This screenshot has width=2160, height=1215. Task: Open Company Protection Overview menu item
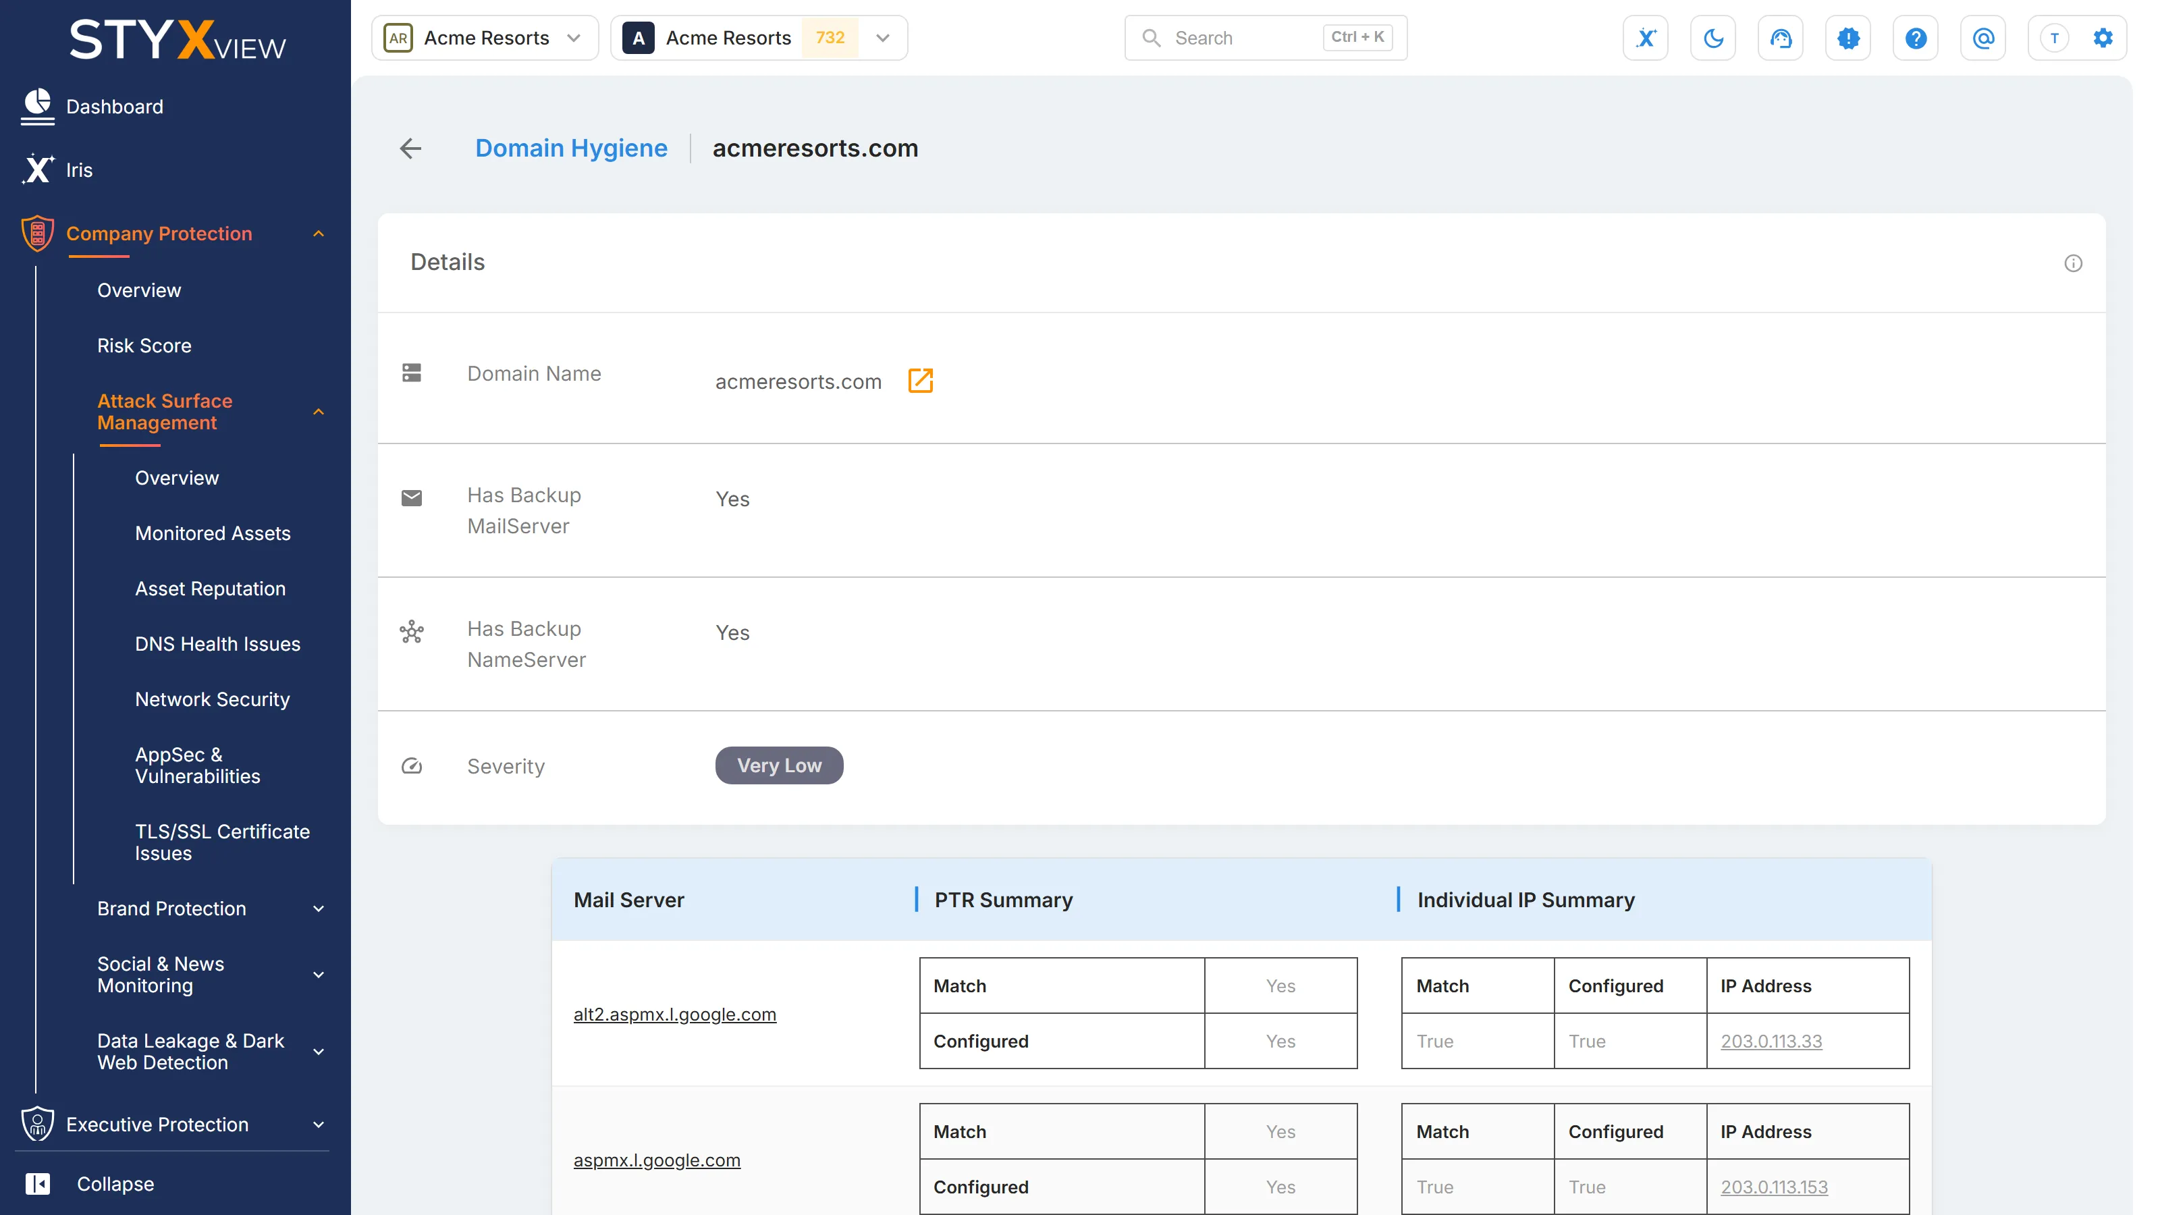click(x=139, y=290)
